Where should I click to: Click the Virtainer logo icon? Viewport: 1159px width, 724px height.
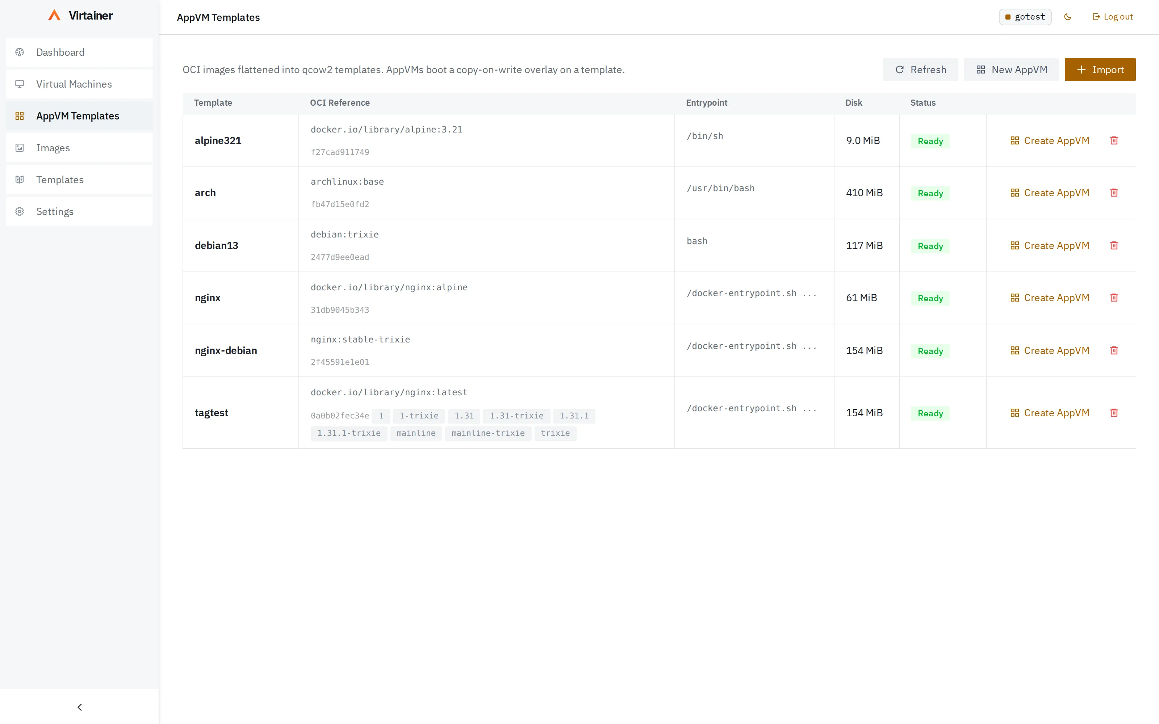click(x=54, y=15)
